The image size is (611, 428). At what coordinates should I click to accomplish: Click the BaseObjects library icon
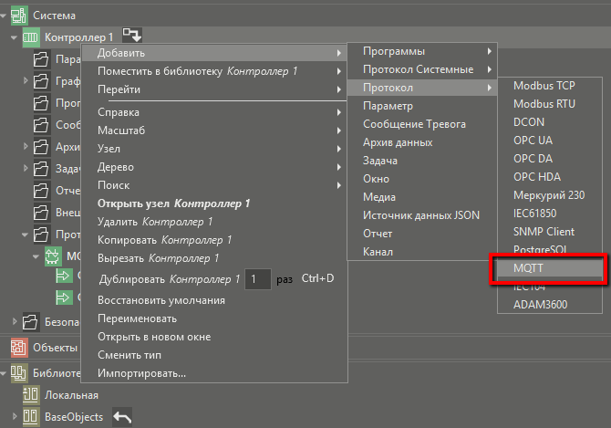(x=31, y=417)
